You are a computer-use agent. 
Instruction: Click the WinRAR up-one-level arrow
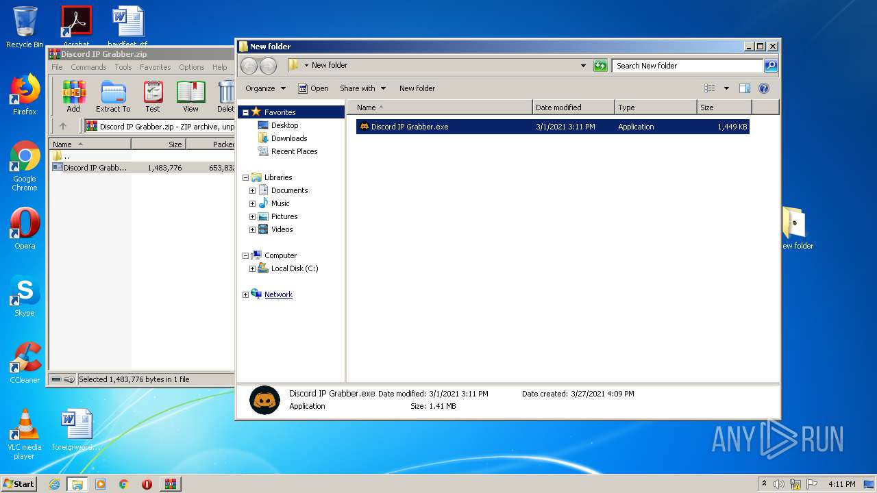(x=63, y=126)
